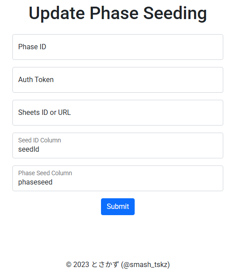Click the © 2023 copyright text

[x=78, y=266]
